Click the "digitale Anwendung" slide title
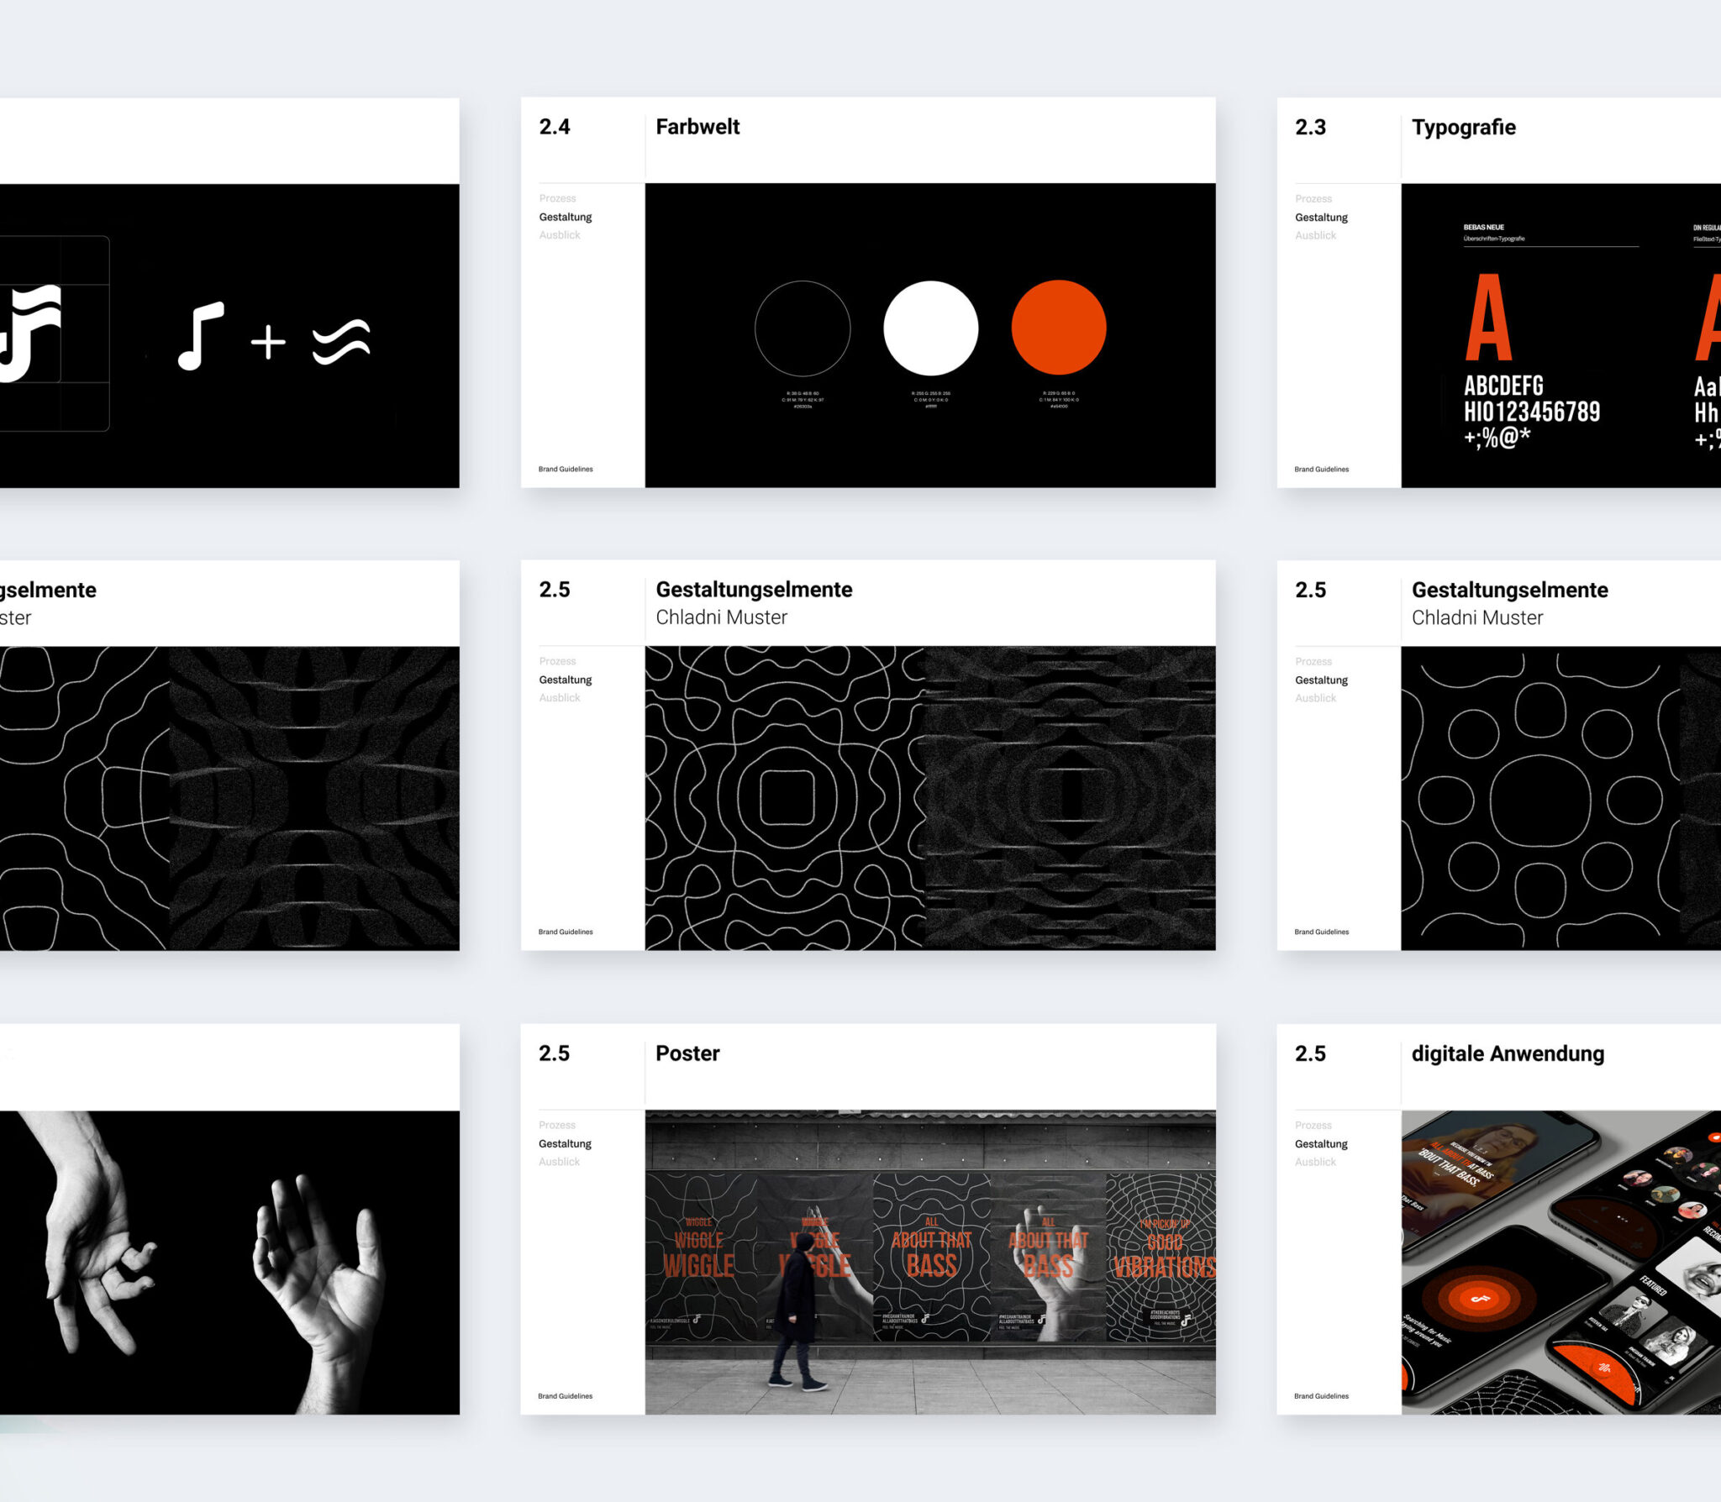 pyautogui.click(x=1508, y=1054)
